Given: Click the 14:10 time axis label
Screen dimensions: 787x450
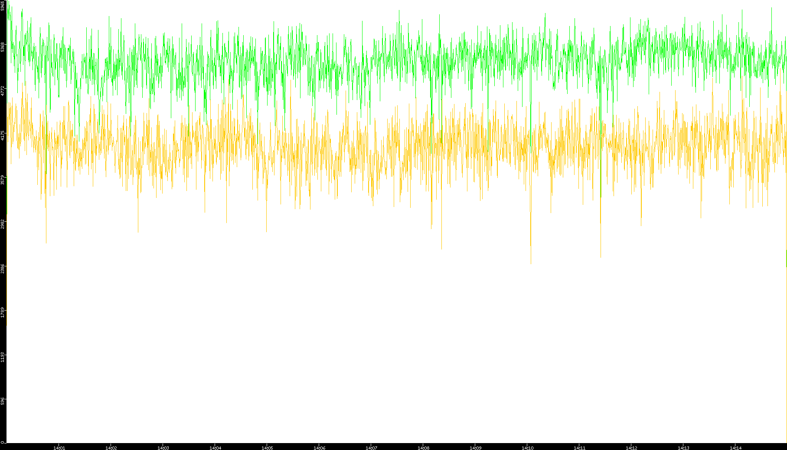Looking at the screenshot, I should 527,448.
